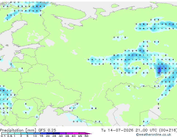
Task: Click the legend label "35"
Action: tap(67, 136)
